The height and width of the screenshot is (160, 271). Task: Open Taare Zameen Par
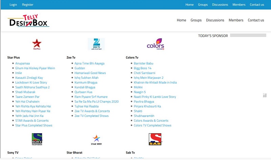point(27,97)
